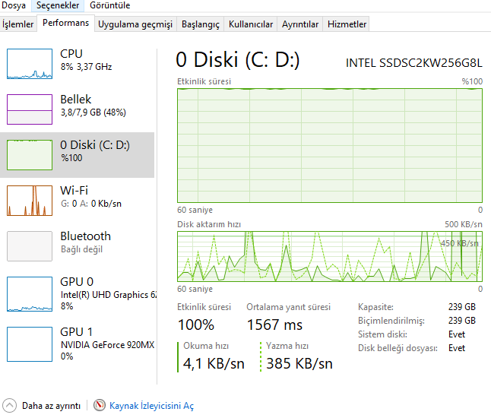
Task: Select the Bluetooth graph icon
Action: pos(30,246)
